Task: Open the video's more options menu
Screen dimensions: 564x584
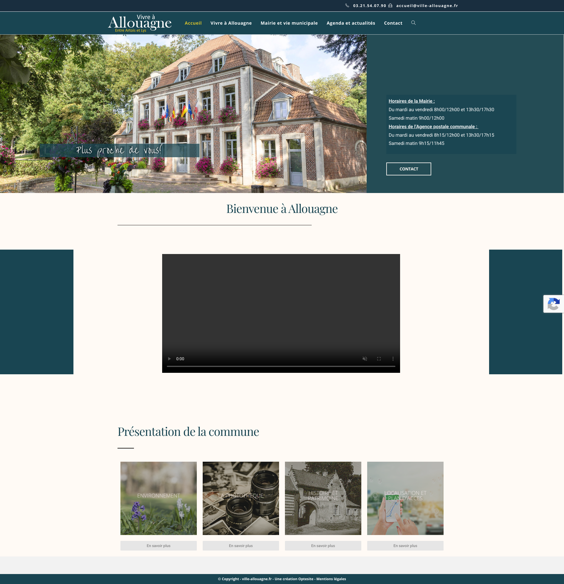Action: [393, 359]
